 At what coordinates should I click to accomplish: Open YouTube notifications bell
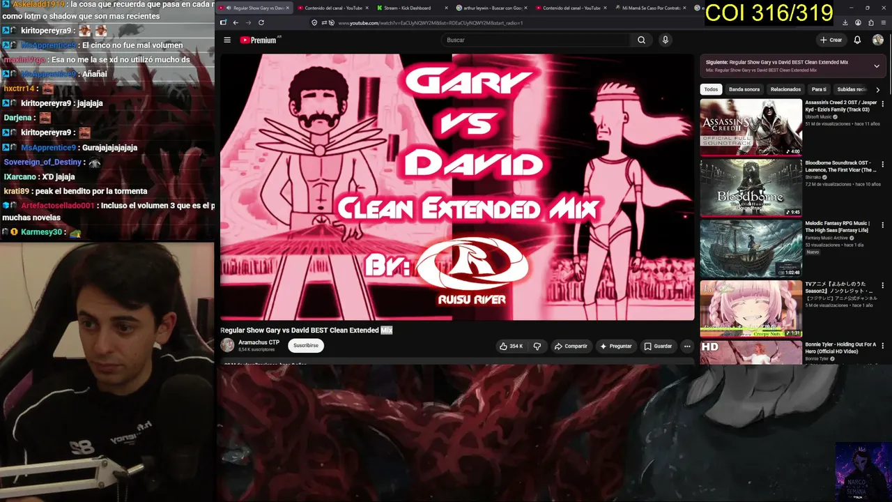coord(857,40)
